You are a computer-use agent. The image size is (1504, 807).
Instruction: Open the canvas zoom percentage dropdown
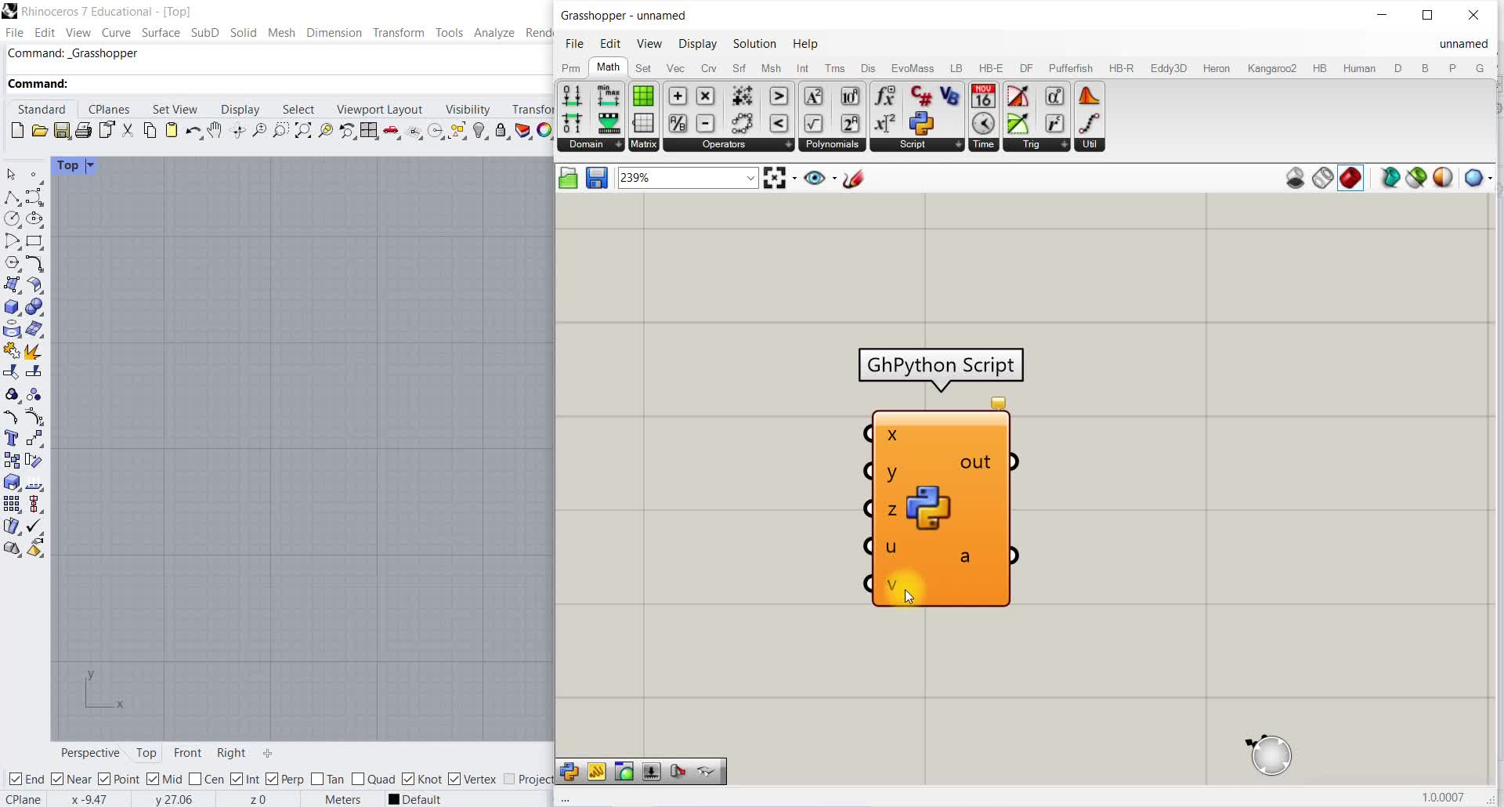click(750, 179)
